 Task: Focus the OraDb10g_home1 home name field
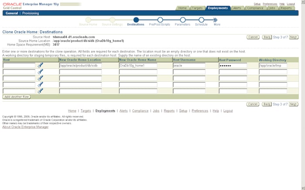click(138, 65)
